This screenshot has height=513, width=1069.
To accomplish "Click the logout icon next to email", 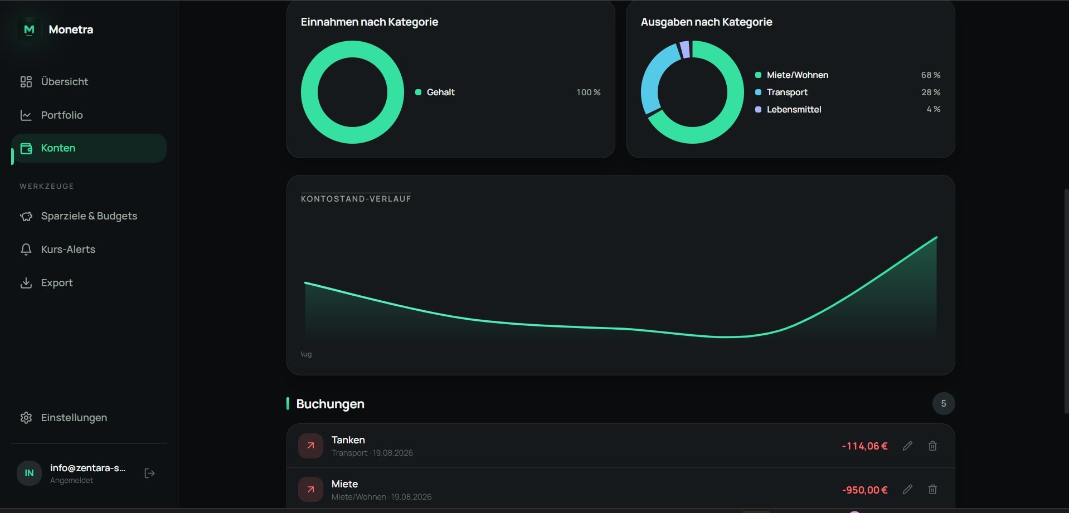I will (149, 473).
